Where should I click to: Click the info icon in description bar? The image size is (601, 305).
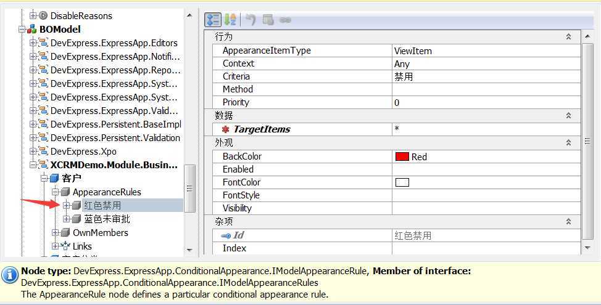tap(9, 275)
